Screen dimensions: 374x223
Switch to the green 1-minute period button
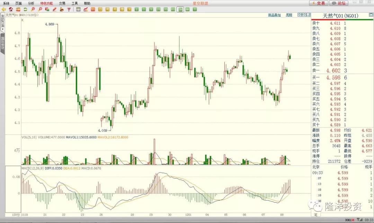[x=136, y=9]
